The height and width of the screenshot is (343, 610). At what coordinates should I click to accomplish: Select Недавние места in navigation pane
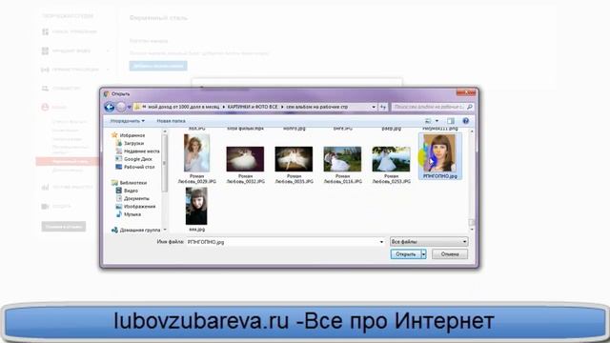(142, 151)
